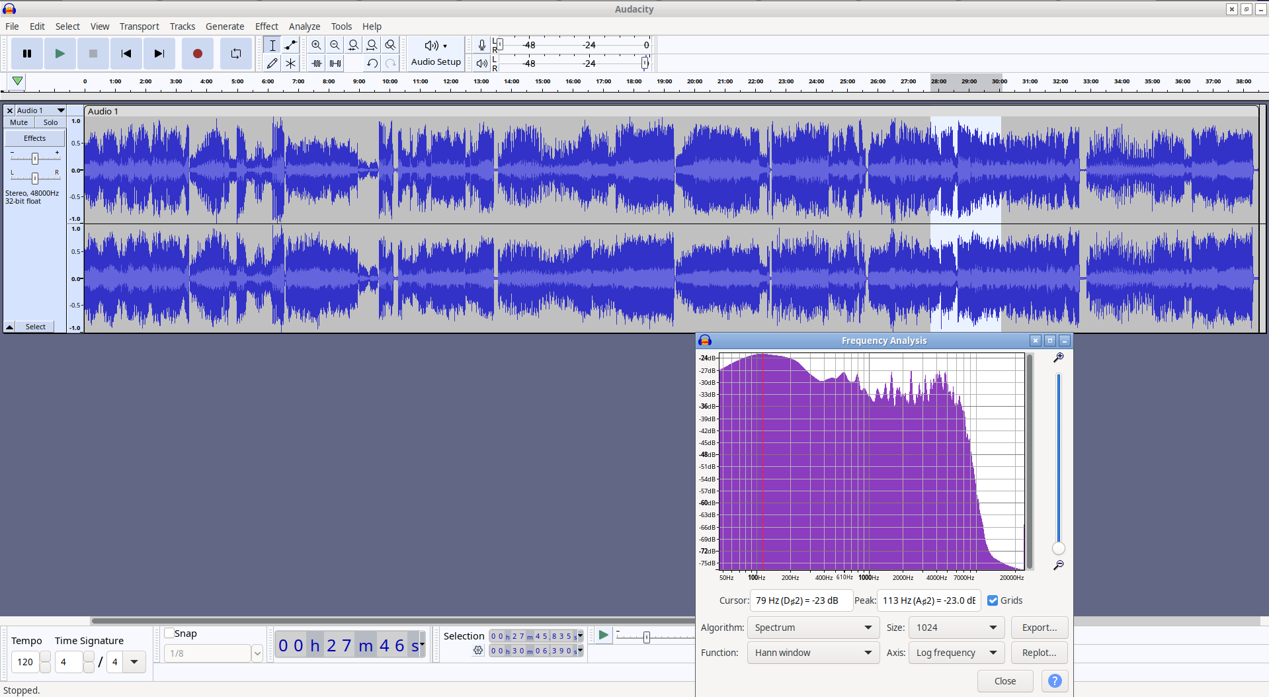Open the Size 1024 dropdown

[956, 628]
